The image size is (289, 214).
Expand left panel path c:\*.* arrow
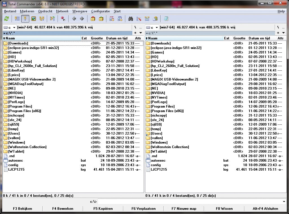coord(4,33)
